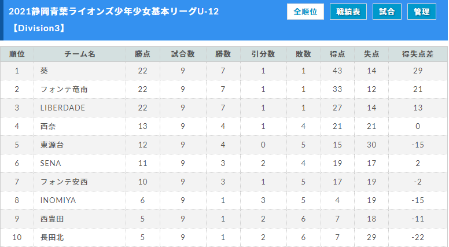Click the 管理 button
This screenshot has width=449, height=247.
[x=421, y=12]
